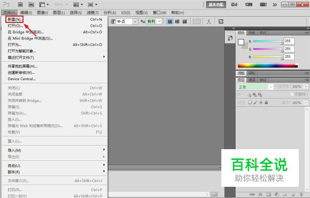Switch to the 路径 tab

(263, 80)
